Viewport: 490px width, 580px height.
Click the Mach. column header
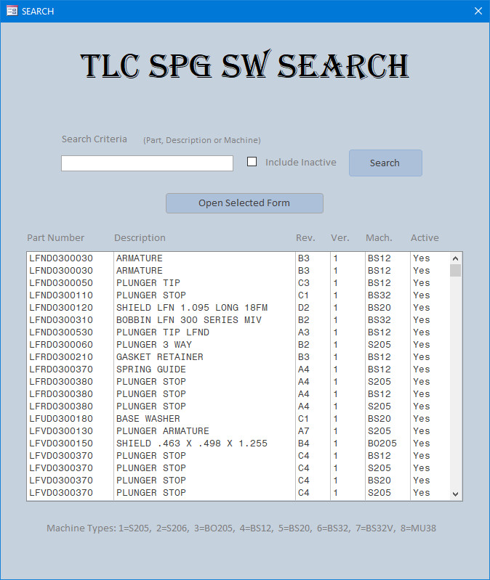[379, 238]
